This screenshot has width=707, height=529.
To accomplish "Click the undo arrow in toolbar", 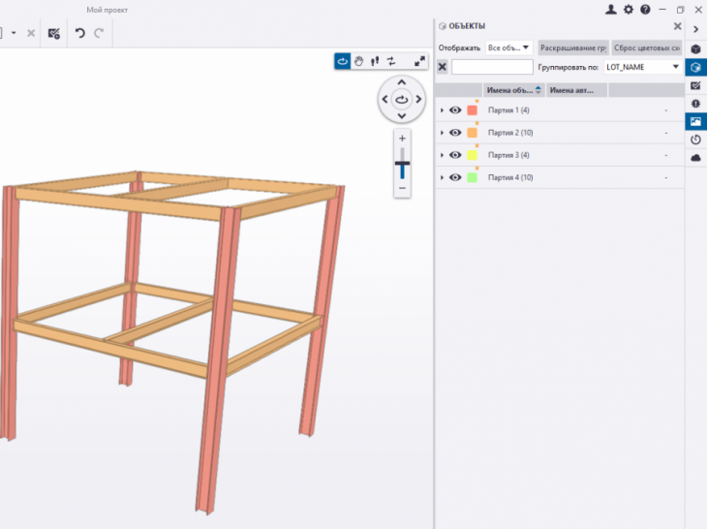I will pos(80,33).
